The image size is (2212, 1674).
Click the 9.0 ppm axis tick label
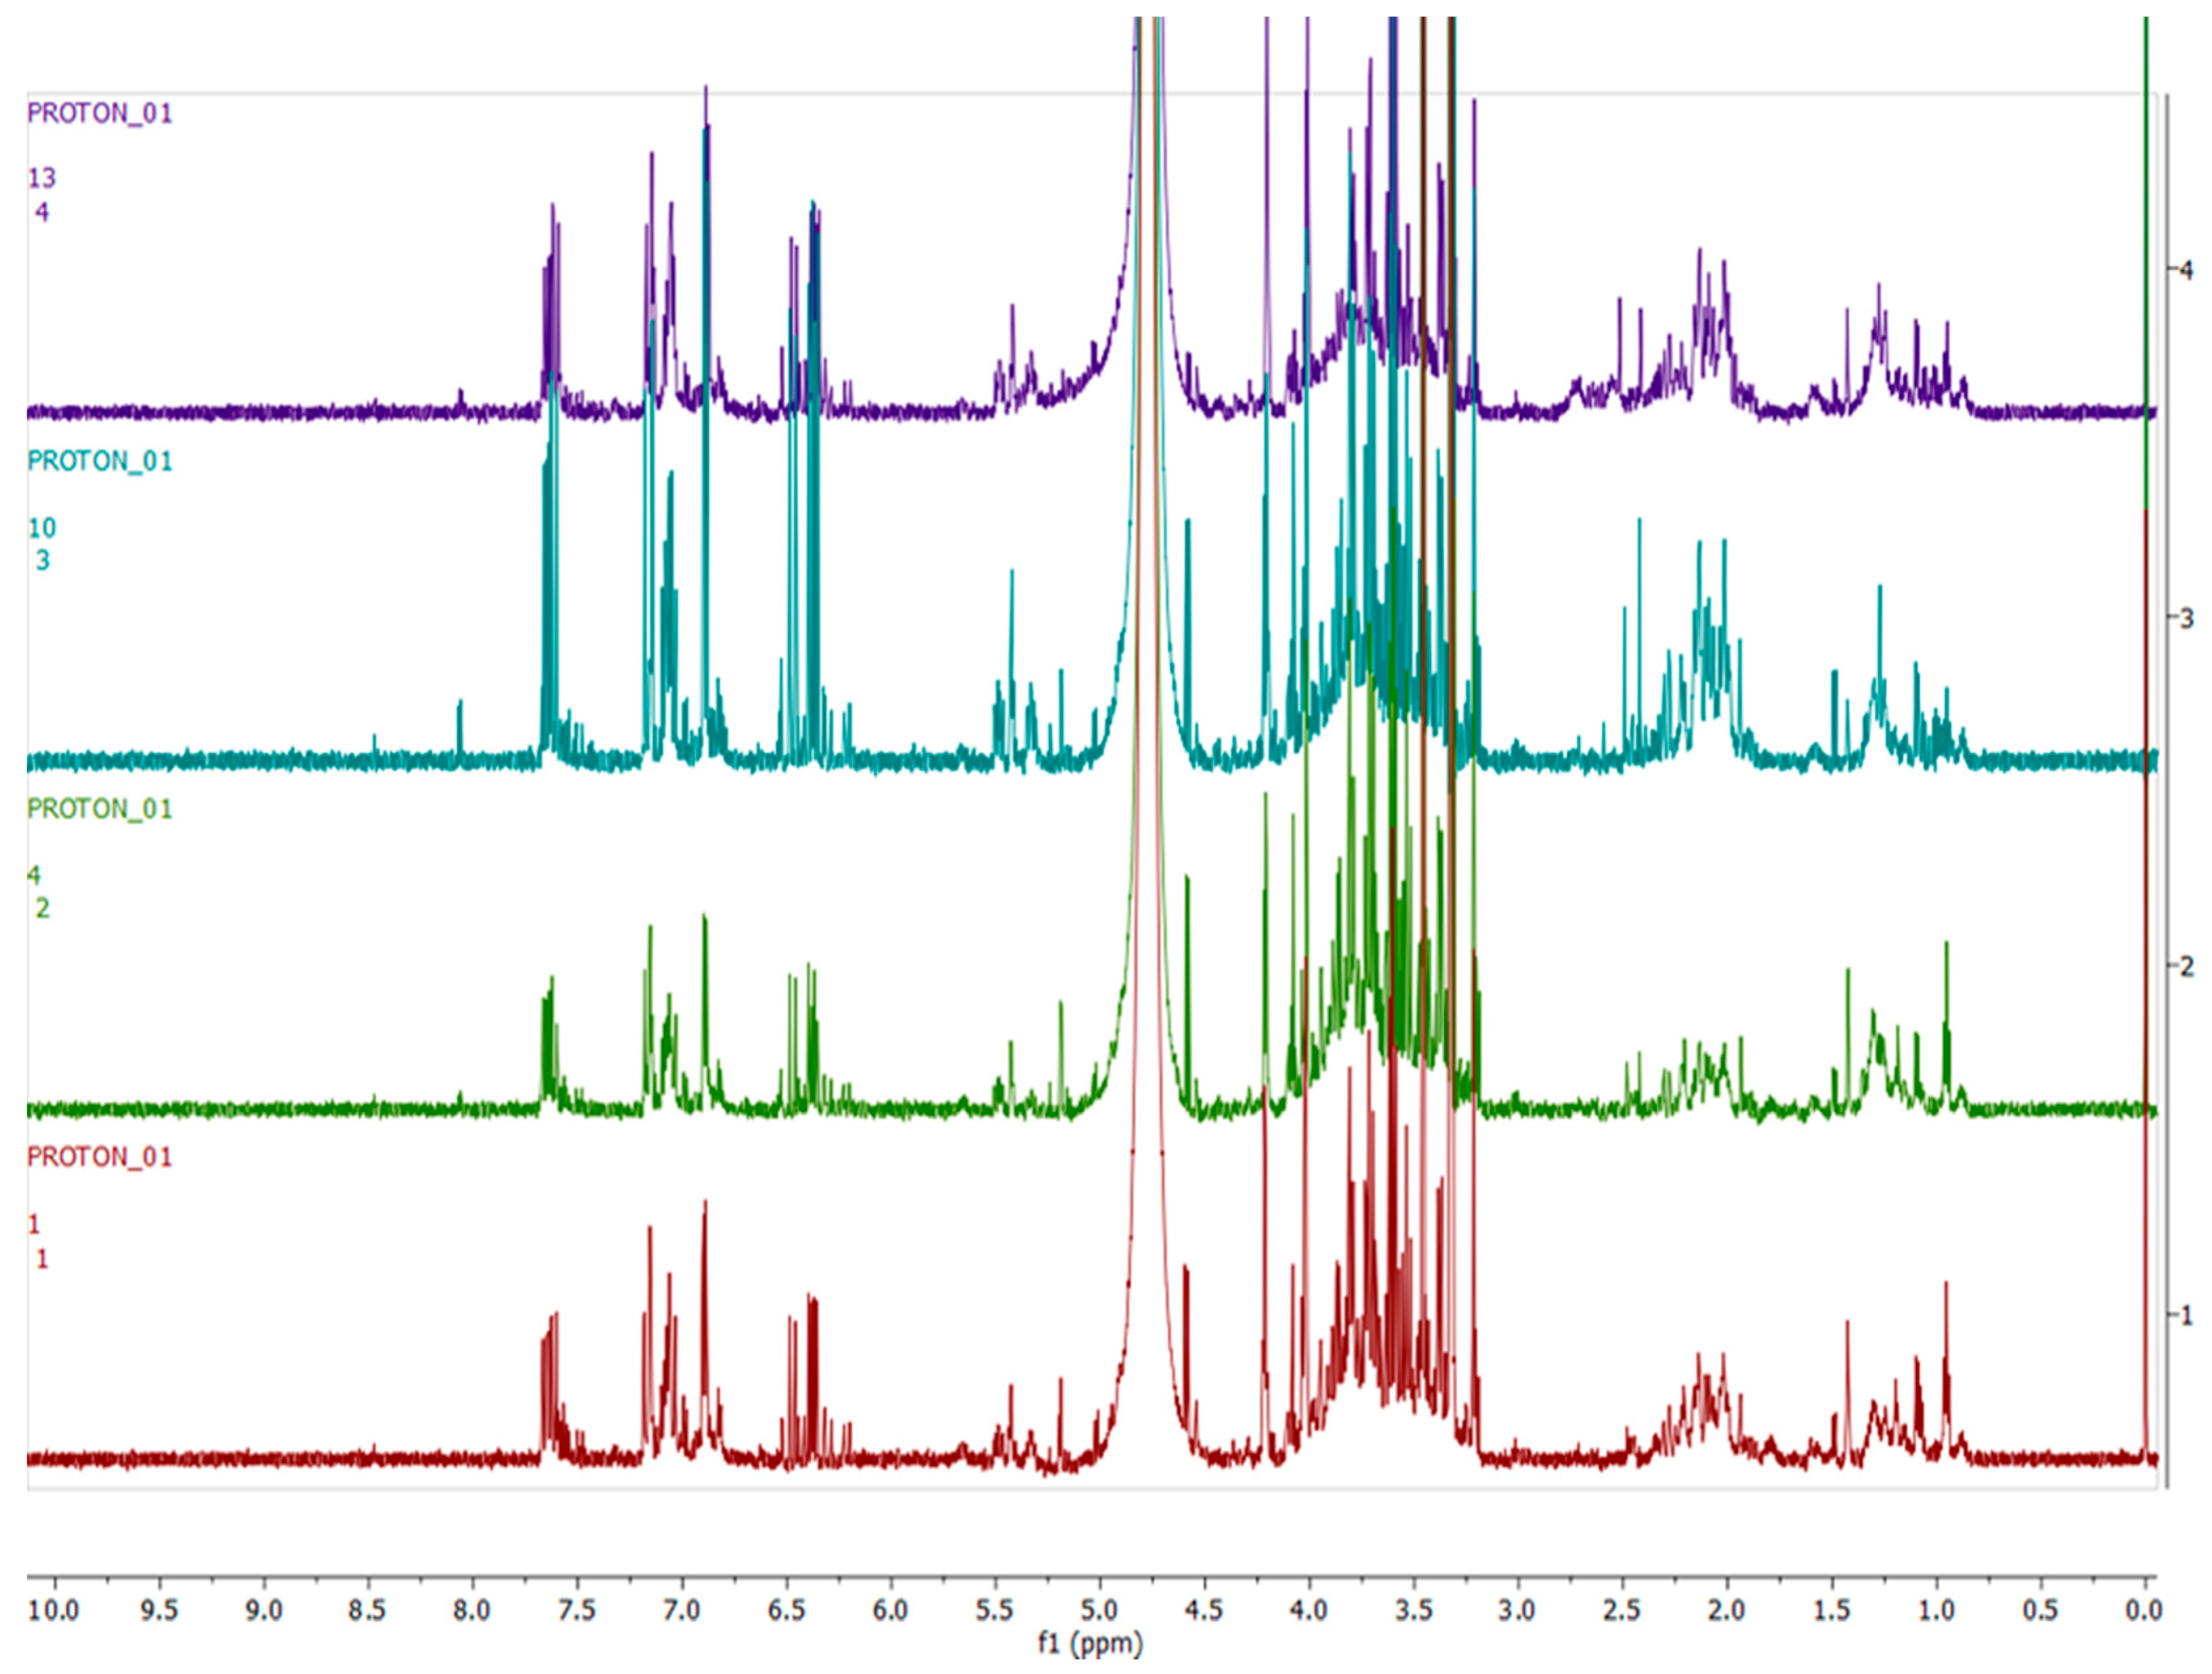click(x=264, y=1611)
